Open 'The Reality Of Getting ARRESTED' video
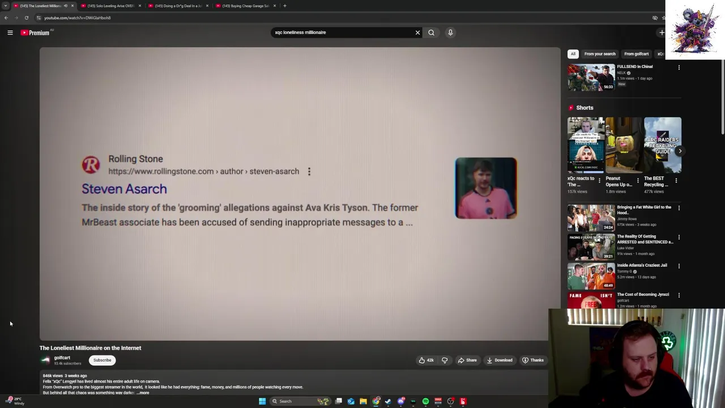The image size is (725, 408). tap(591, 247)
